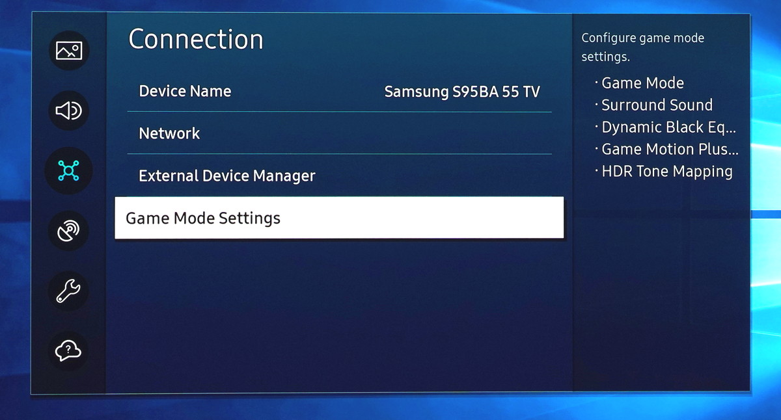Select the Device Name row
The height and width of the screenshot is (420, 781).
tap(339, 91)
